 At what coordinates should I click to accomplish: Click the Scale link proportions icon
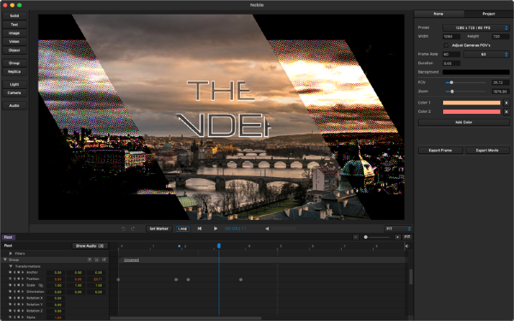40,285
